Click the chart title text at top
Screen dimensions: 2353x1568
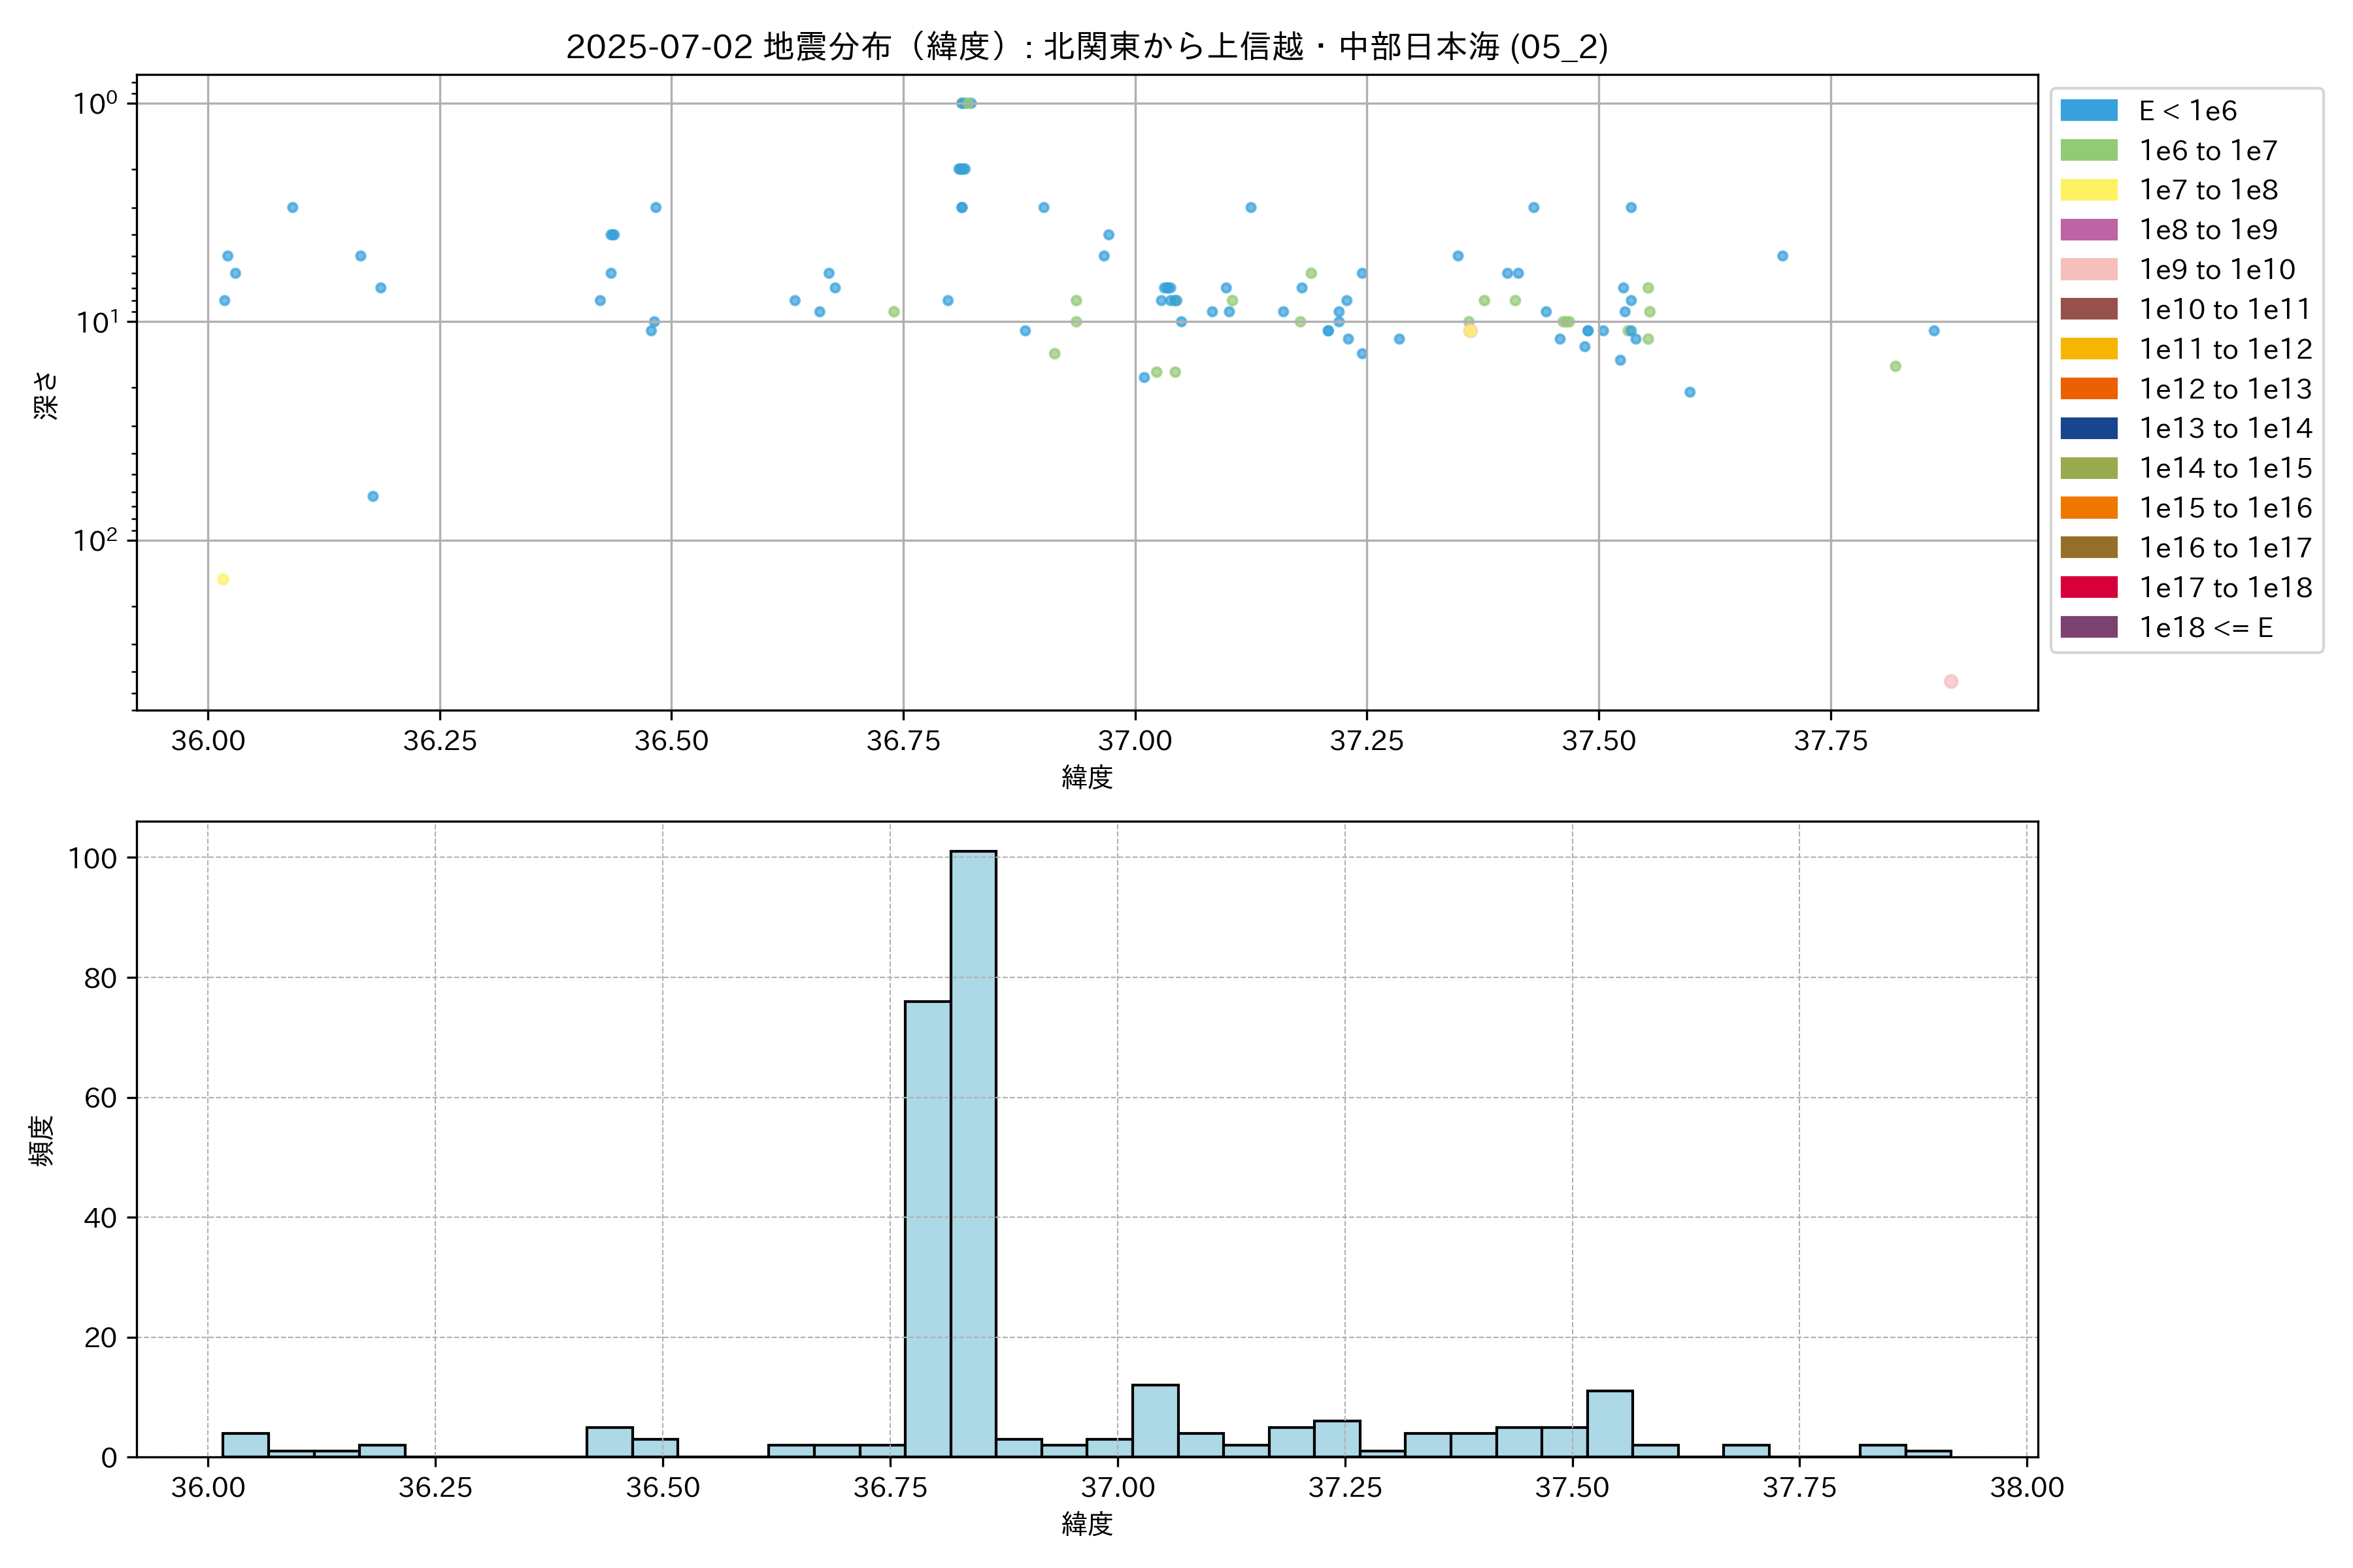[1086, 46]
